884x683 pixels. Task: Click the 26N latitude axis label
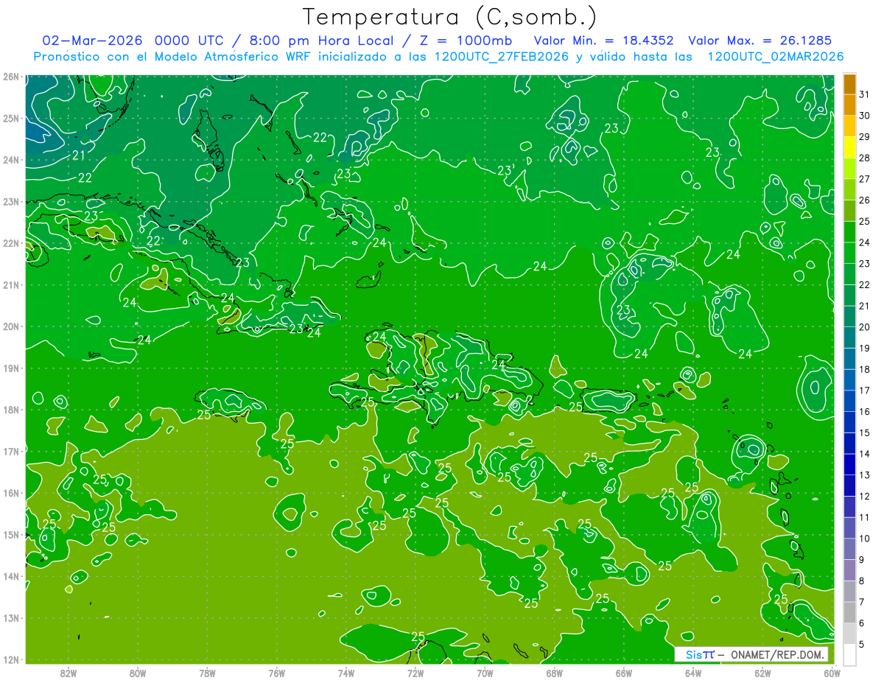pyautogui.click(x=10, y=77)
